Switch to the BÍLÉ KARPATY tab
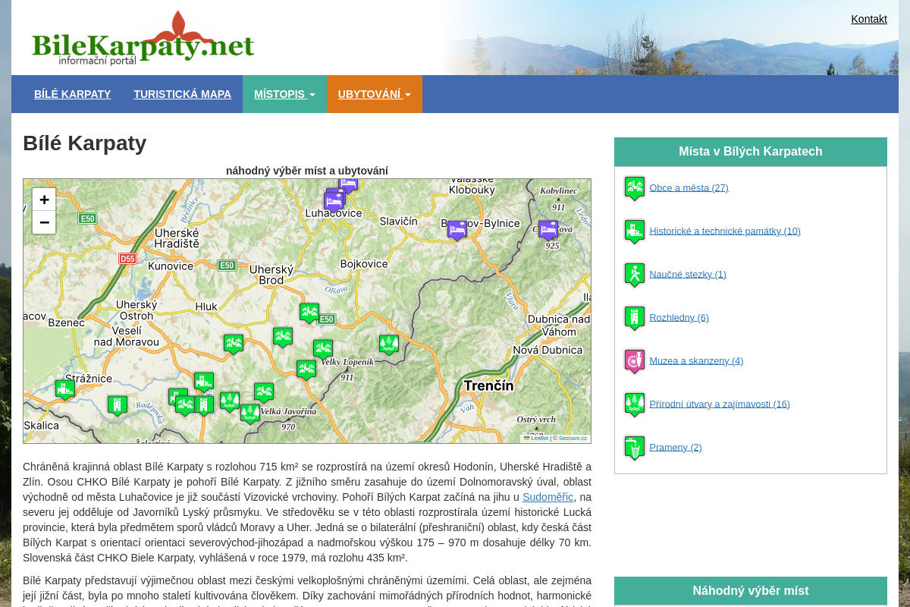 tap(72, 94)
